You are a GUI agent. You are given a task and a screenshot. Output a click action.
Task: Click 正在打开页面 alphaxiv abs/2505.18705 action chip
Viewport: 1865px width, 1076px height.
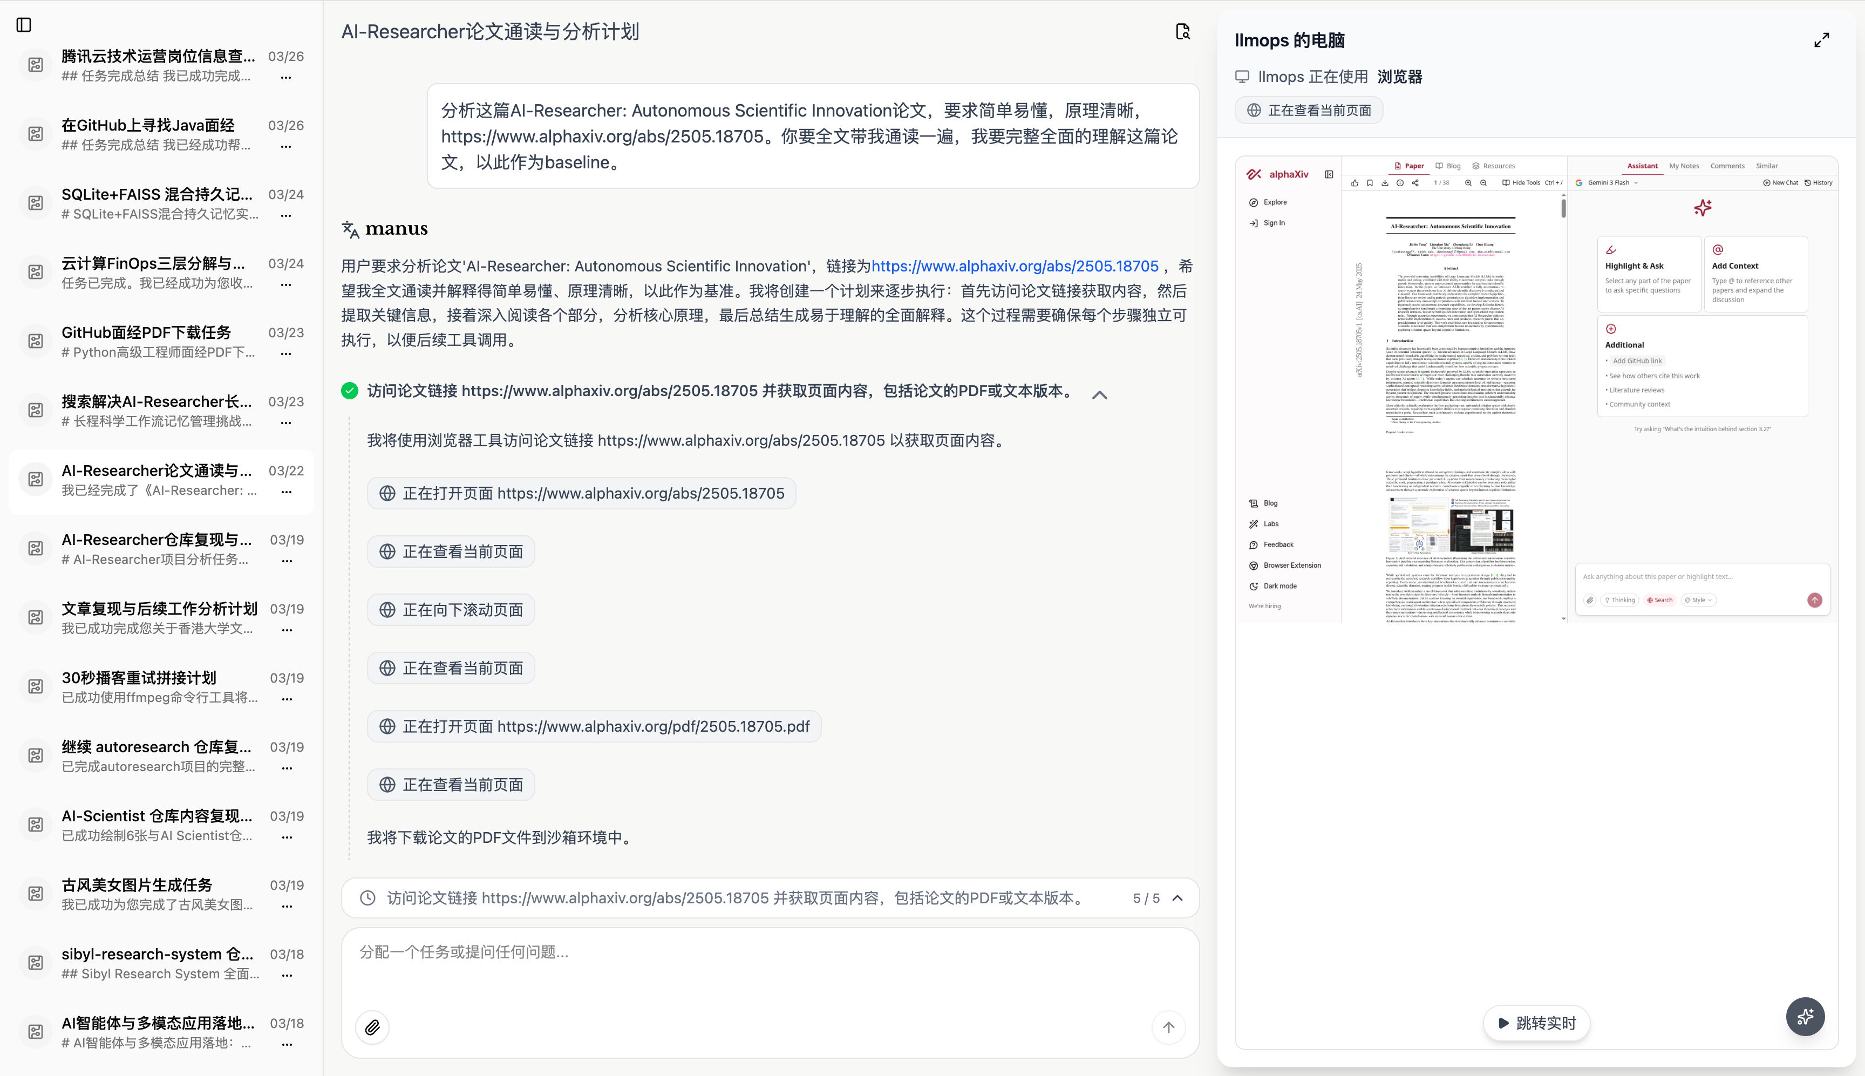pyautogui.click(x=582, y=493)
